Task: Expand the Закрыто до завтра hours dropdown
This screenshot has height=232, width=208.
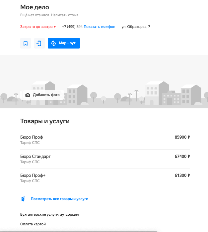Action: (38, 27)
